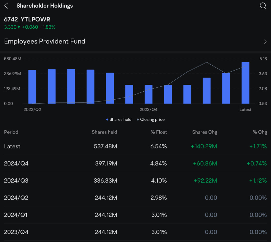Click the 6.54% float value

(159, 146)
